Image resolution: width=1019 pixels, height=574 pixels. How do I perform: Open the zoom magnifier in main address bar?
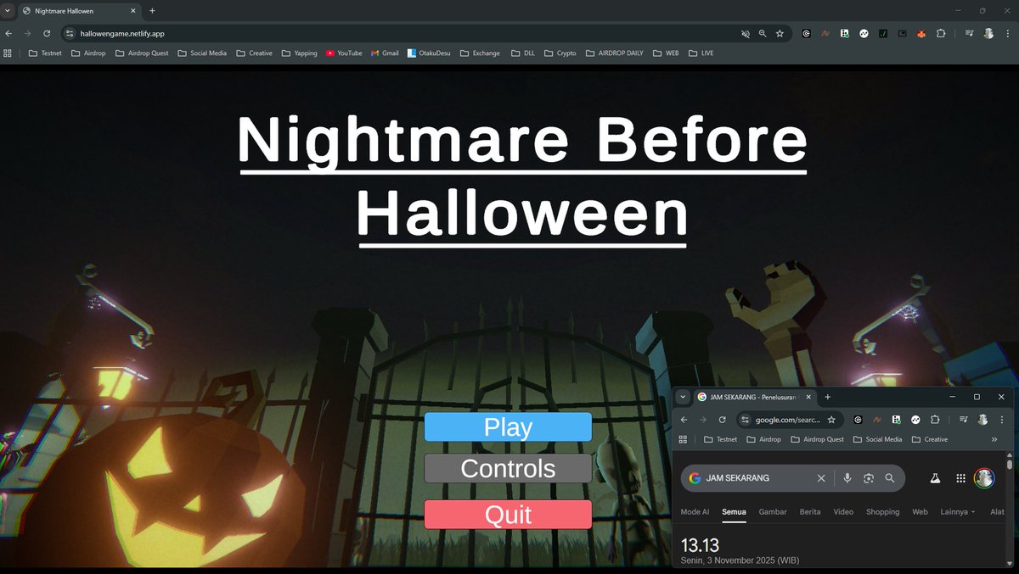tap(763, 33)
